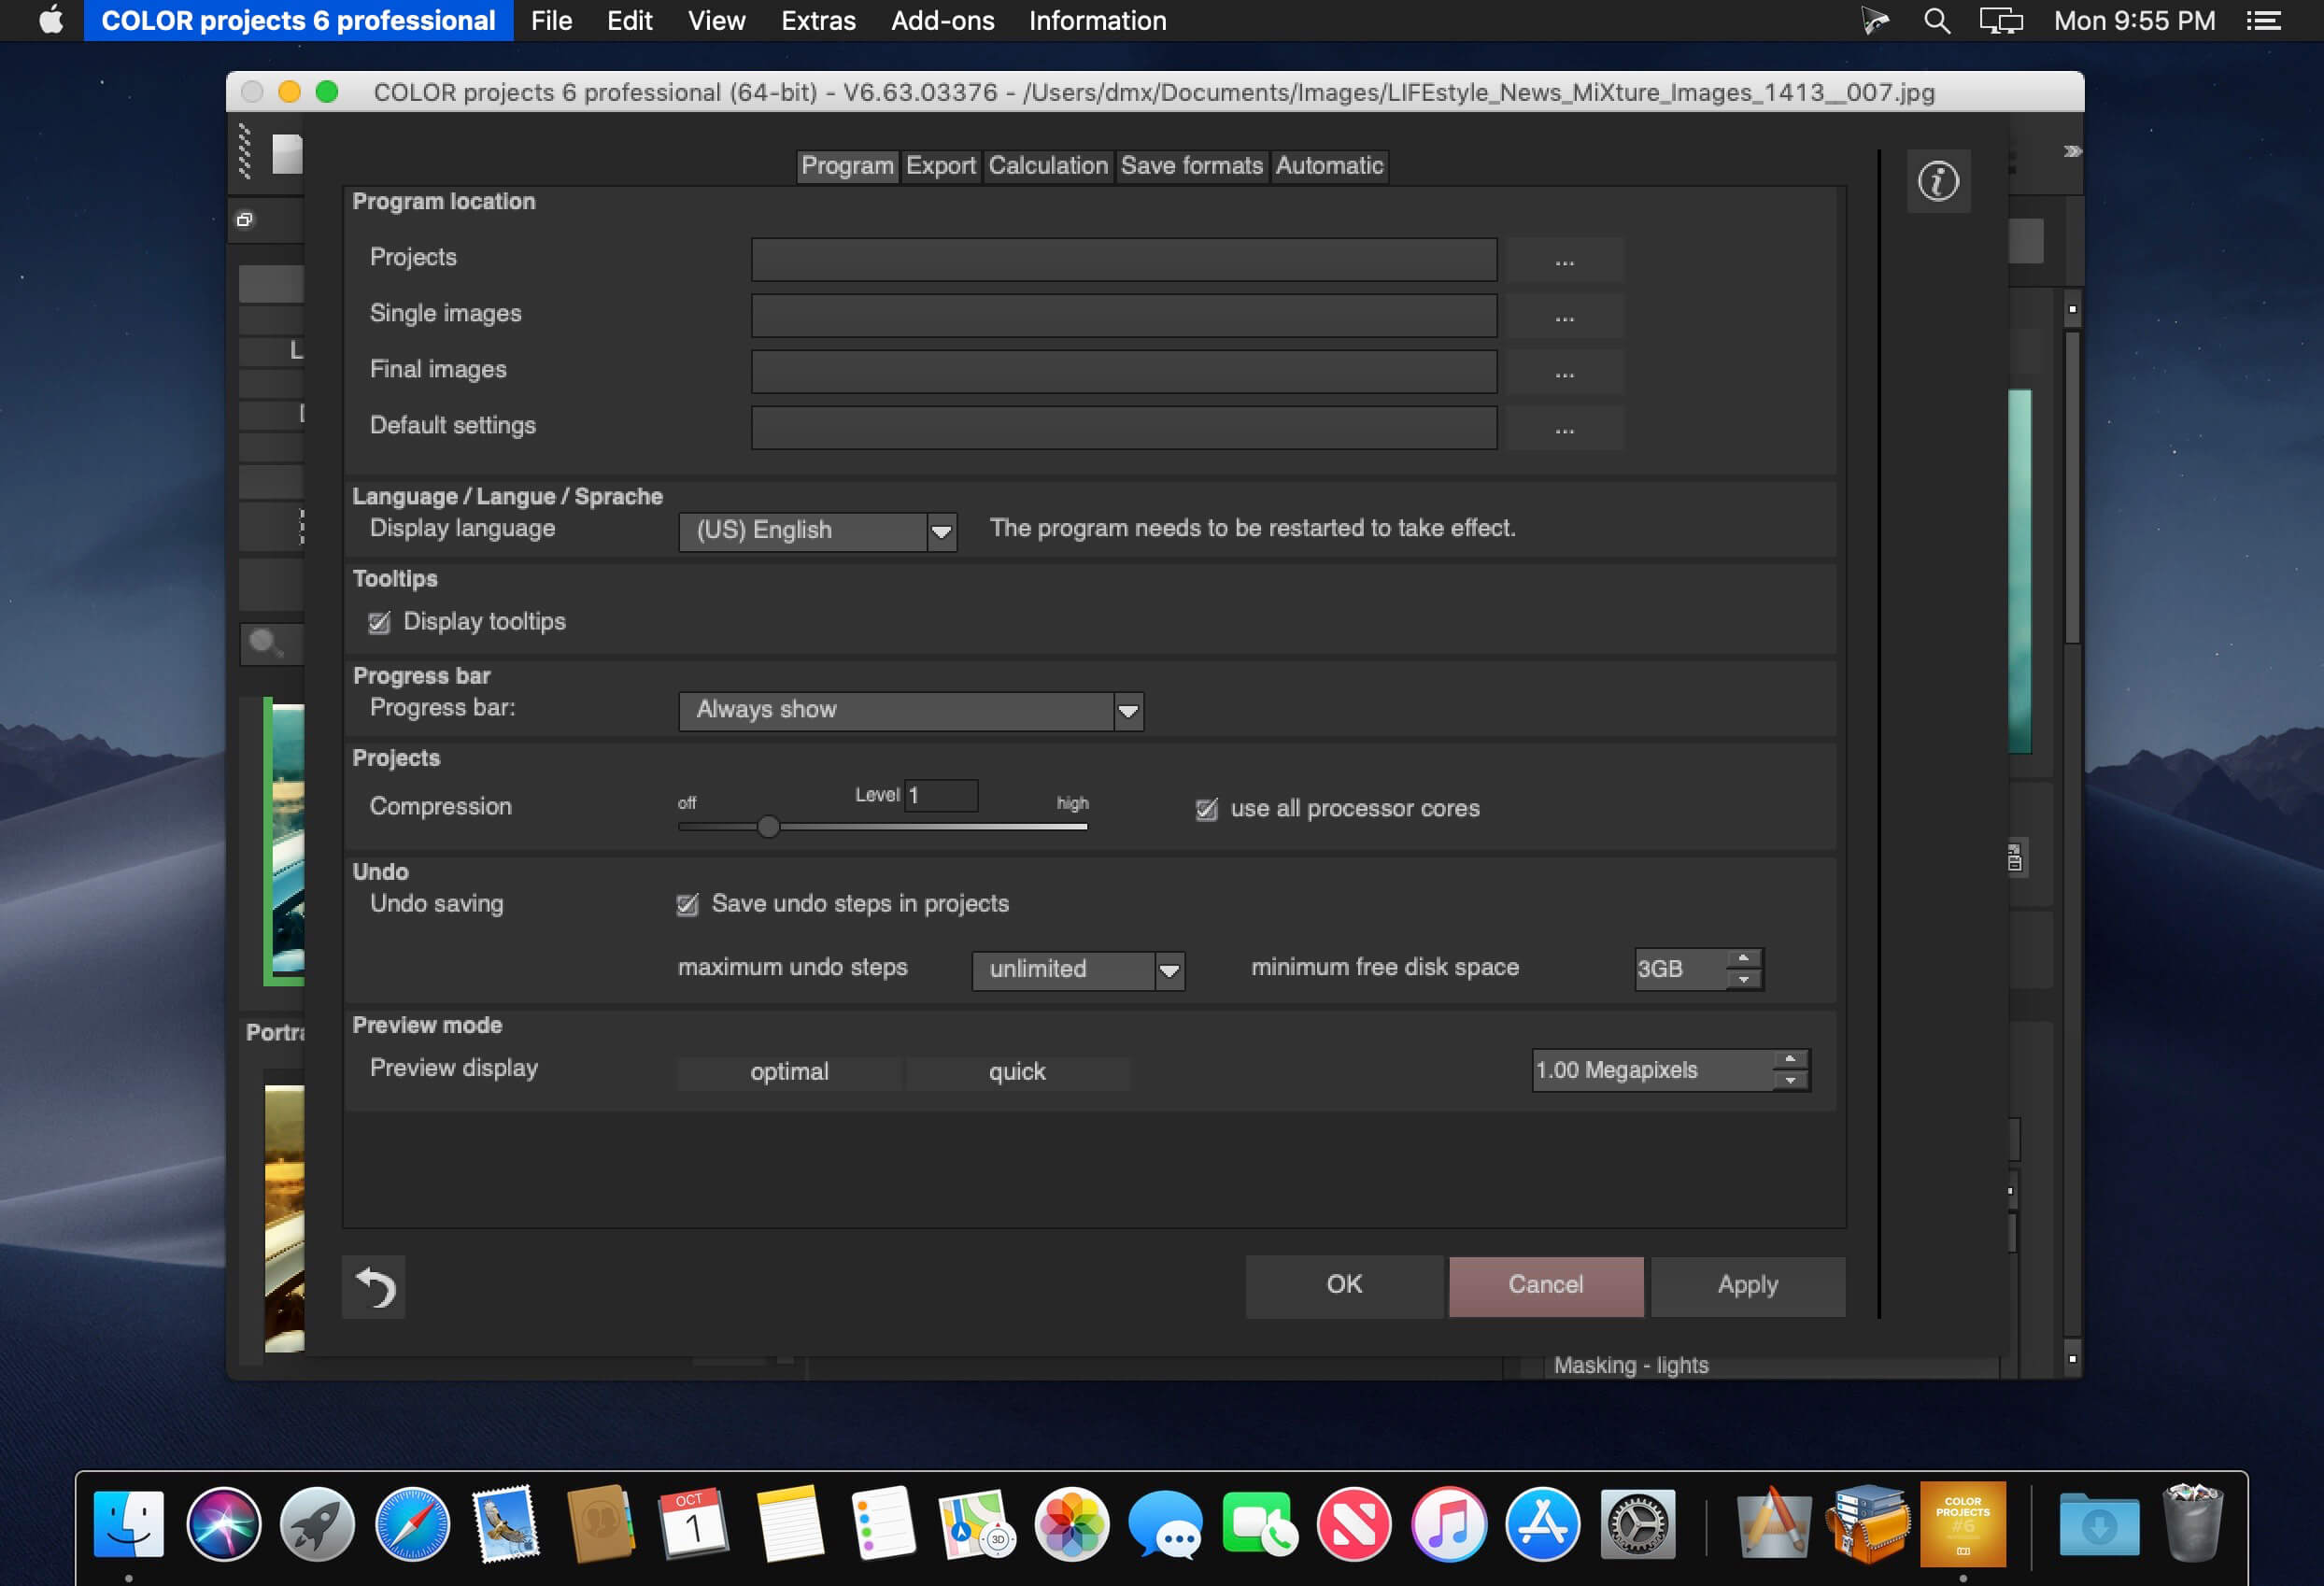The height and width of the screenshot is (1586, 2324).
Task: Uncheck Display tooltips checkbox
Action: 379,622
